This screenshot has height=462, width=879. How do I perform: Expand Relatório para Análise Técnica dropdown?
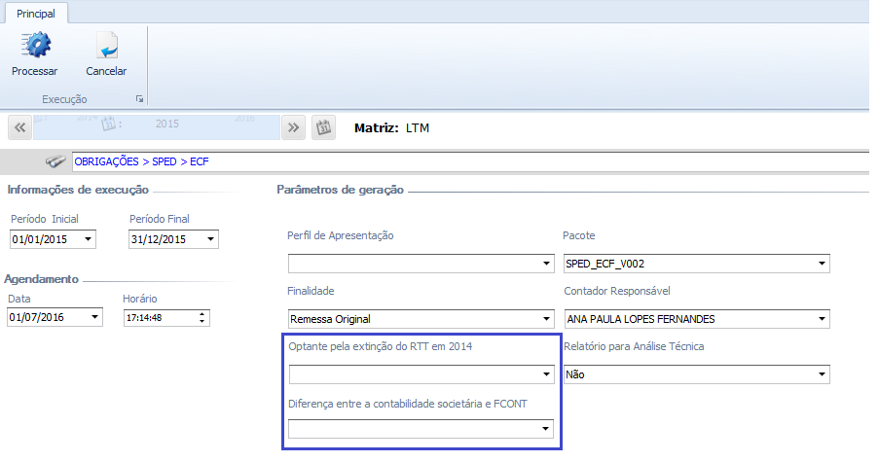(822, 374)
